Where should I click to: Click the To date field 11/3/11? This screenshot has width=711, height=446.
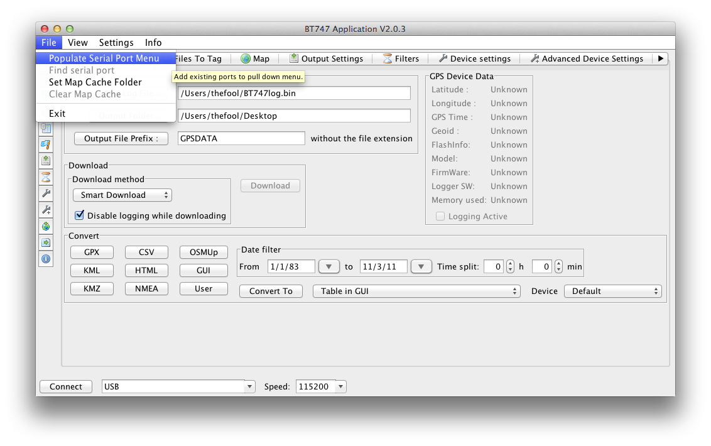[x=383, y=266]
